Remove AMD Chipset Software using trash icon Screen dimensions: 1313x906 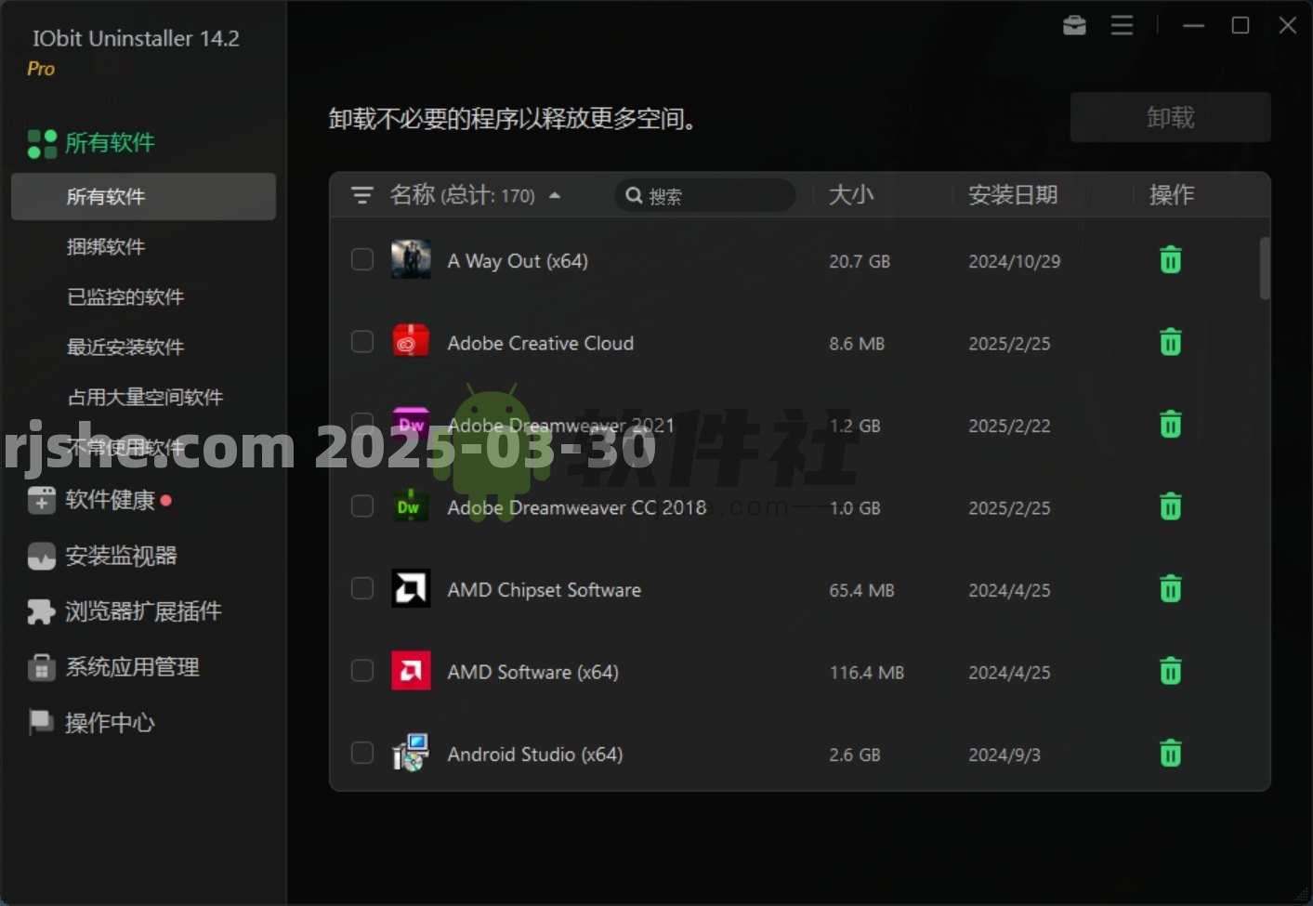pos(1170,589)
